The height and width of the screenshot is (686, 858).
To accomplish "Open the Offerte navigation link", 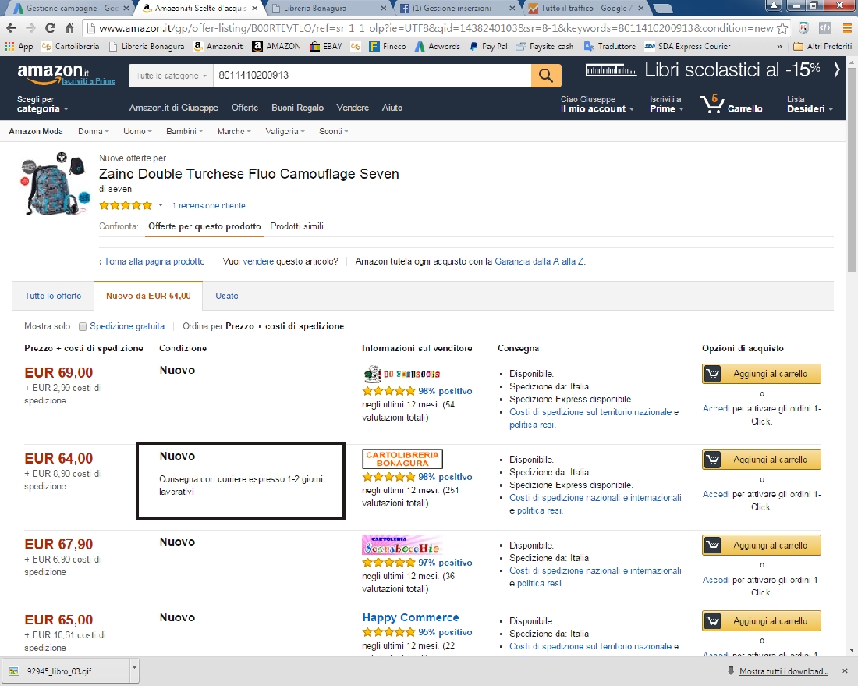I will coord(245,108).
